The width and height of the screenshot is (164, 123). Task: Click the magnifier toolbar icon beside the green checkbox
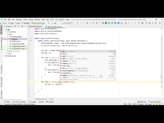109,23
